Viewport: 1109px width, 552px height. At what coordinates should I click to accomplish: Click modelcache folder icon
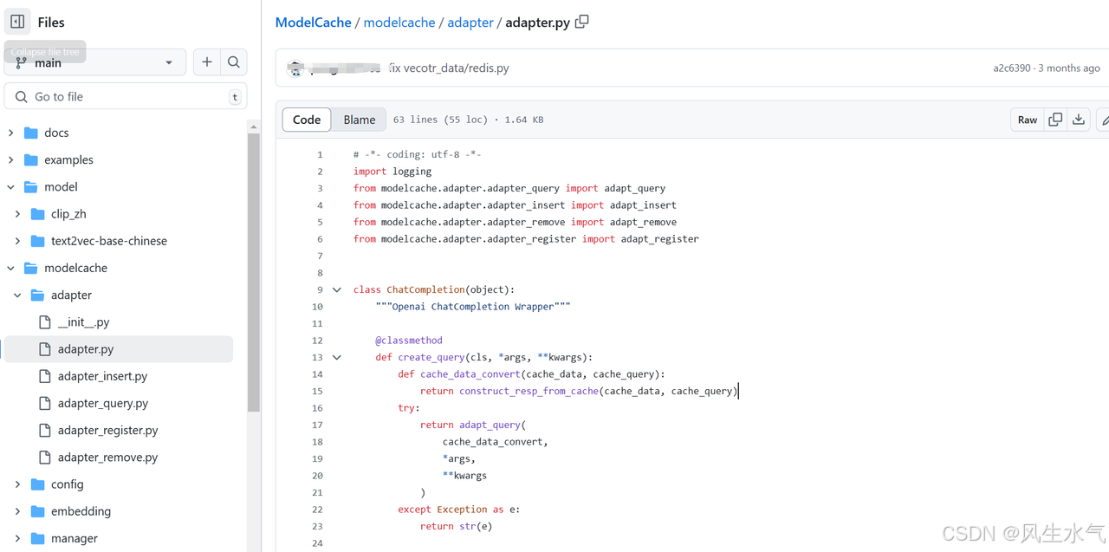coord(31,268)
